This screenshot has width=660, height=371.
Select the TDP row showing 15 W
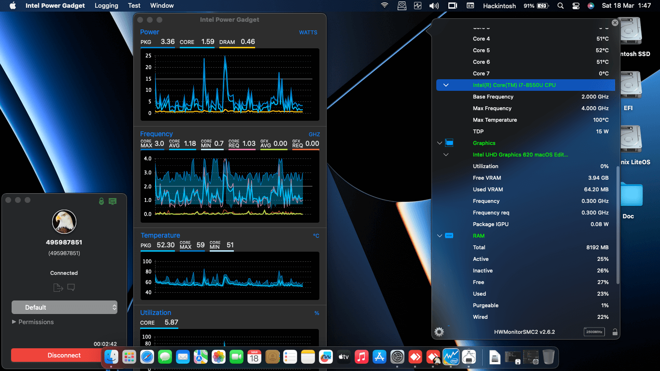526,131
